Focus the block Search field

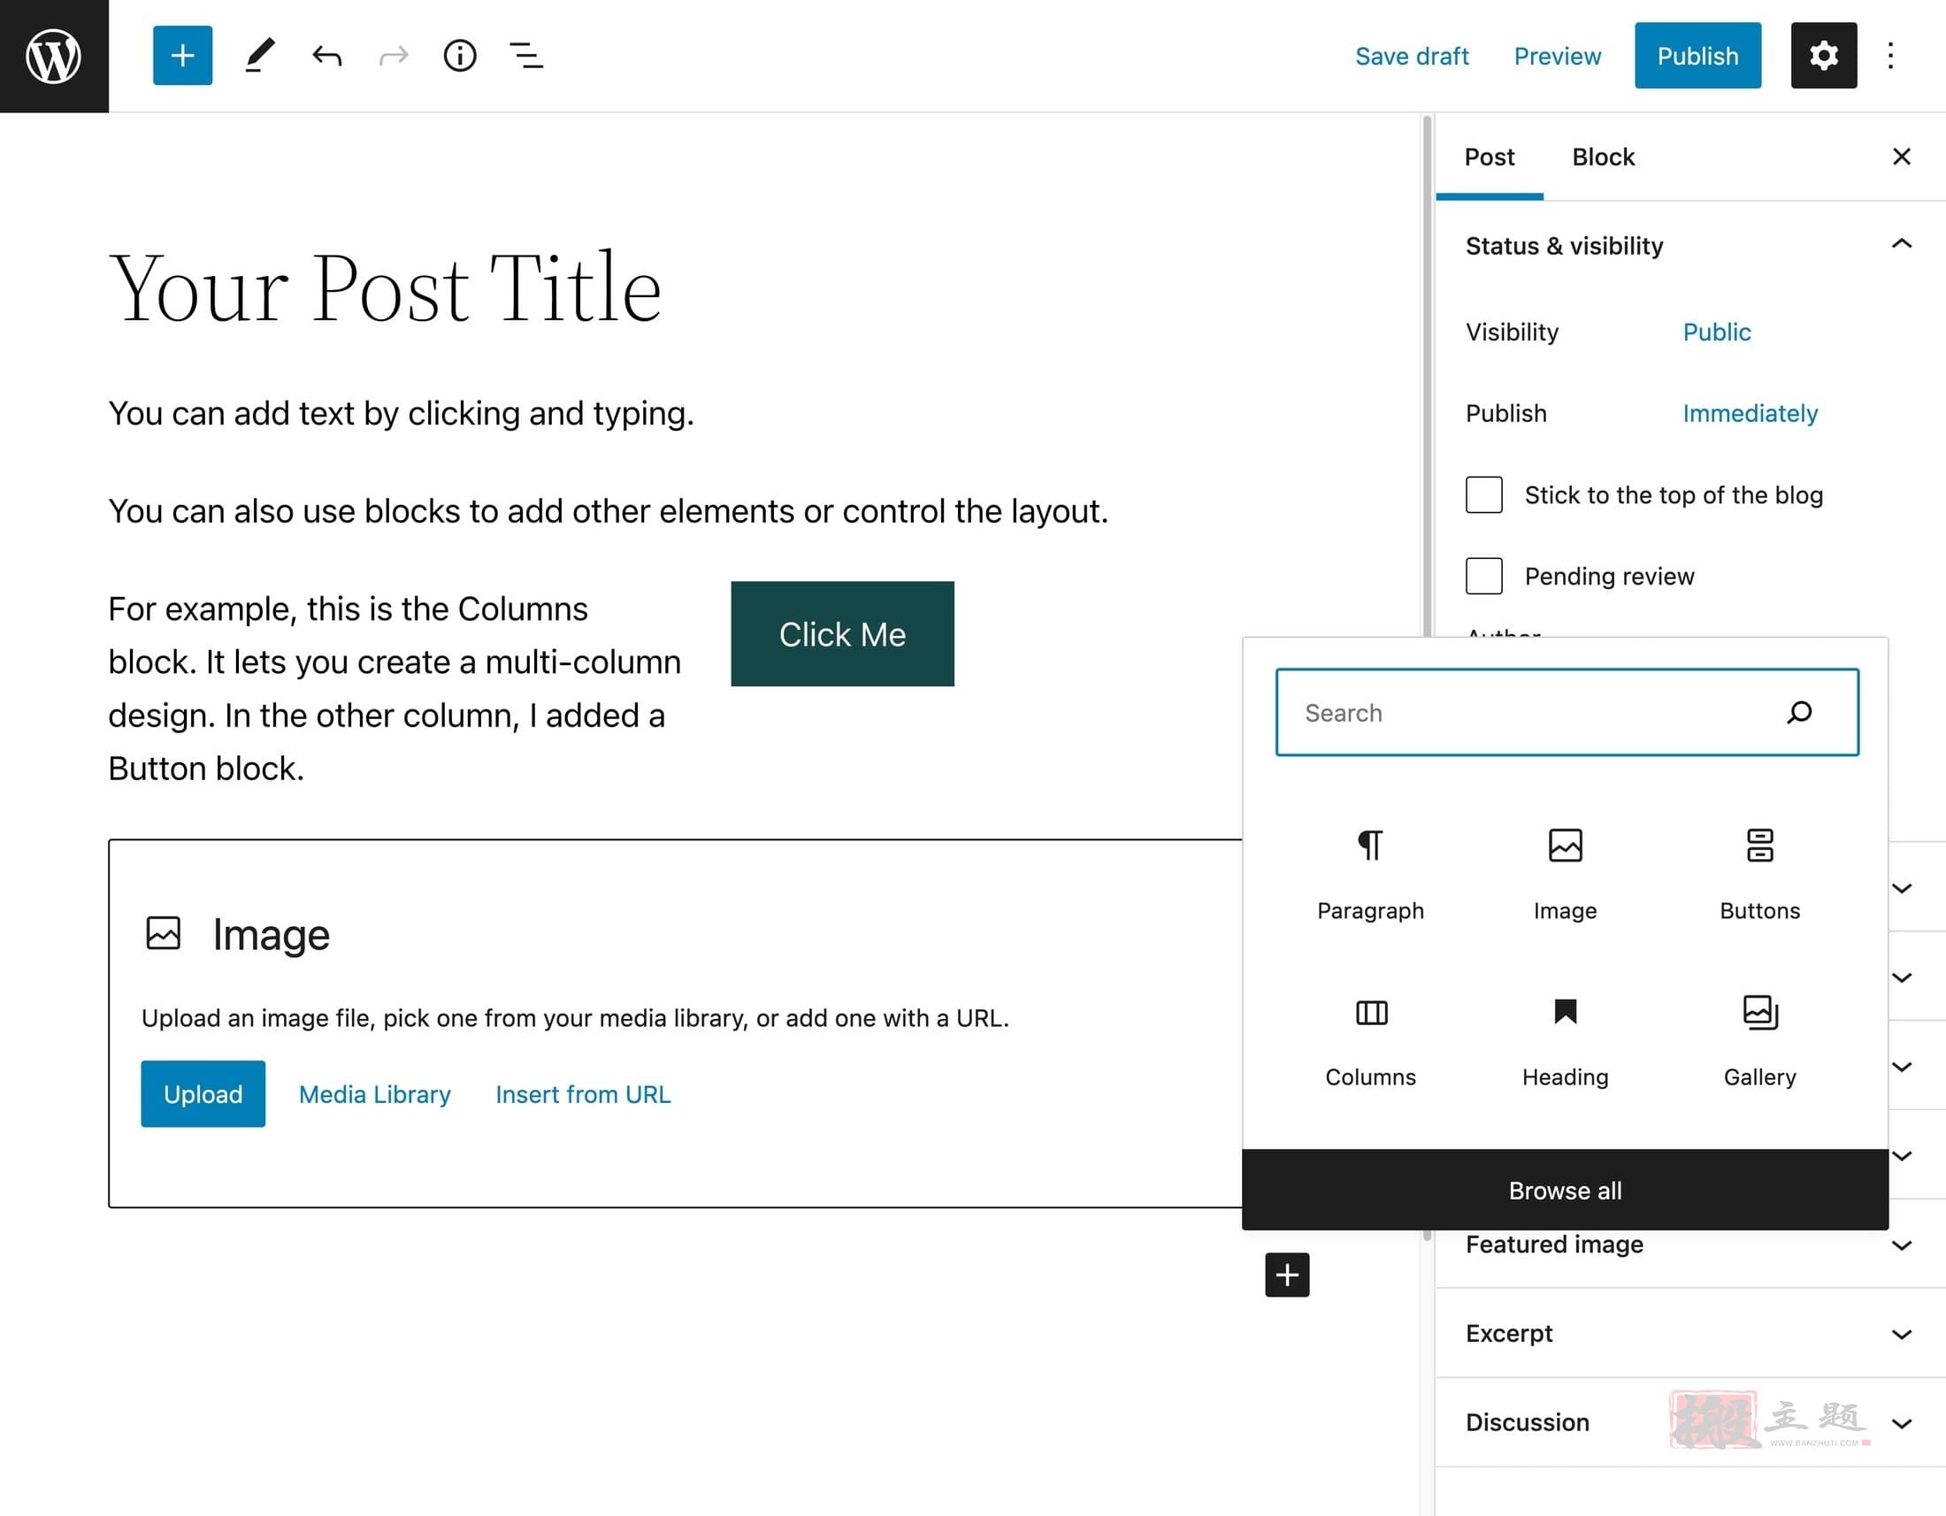(1567, 713)
